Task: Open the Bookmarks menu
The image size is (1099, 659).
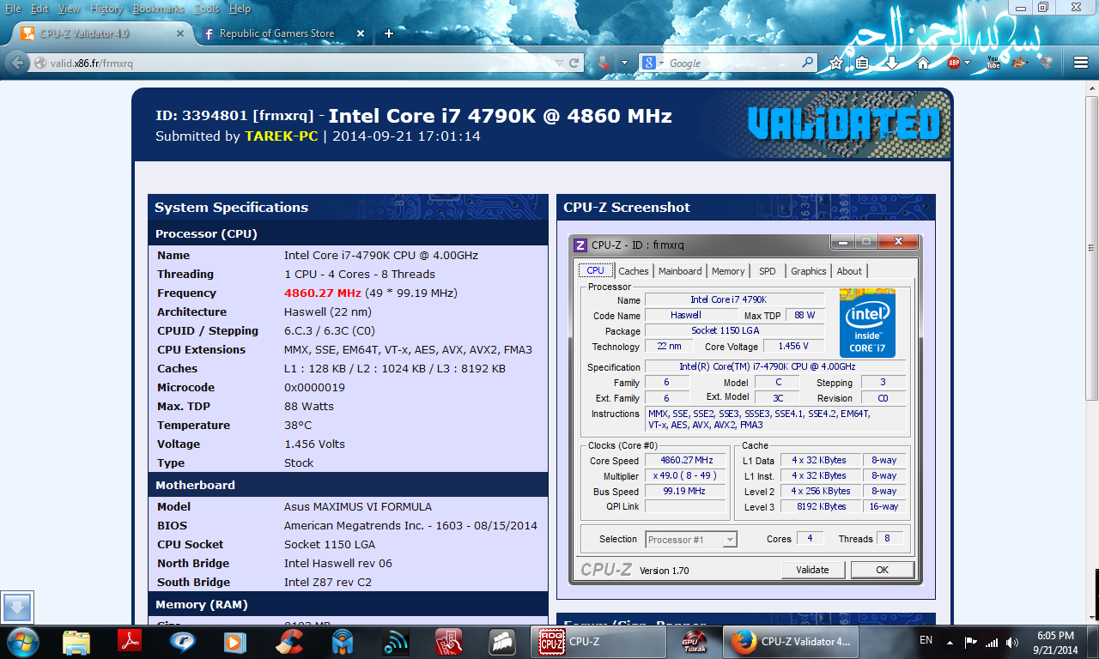Action: [159, 9]
